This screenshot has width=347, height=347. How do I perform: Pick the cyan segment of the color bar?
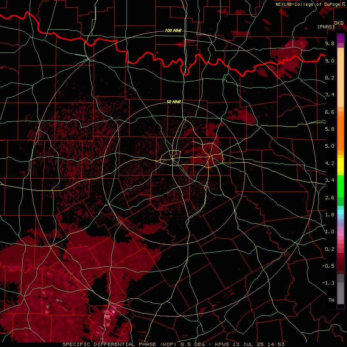tap(340, 212)
